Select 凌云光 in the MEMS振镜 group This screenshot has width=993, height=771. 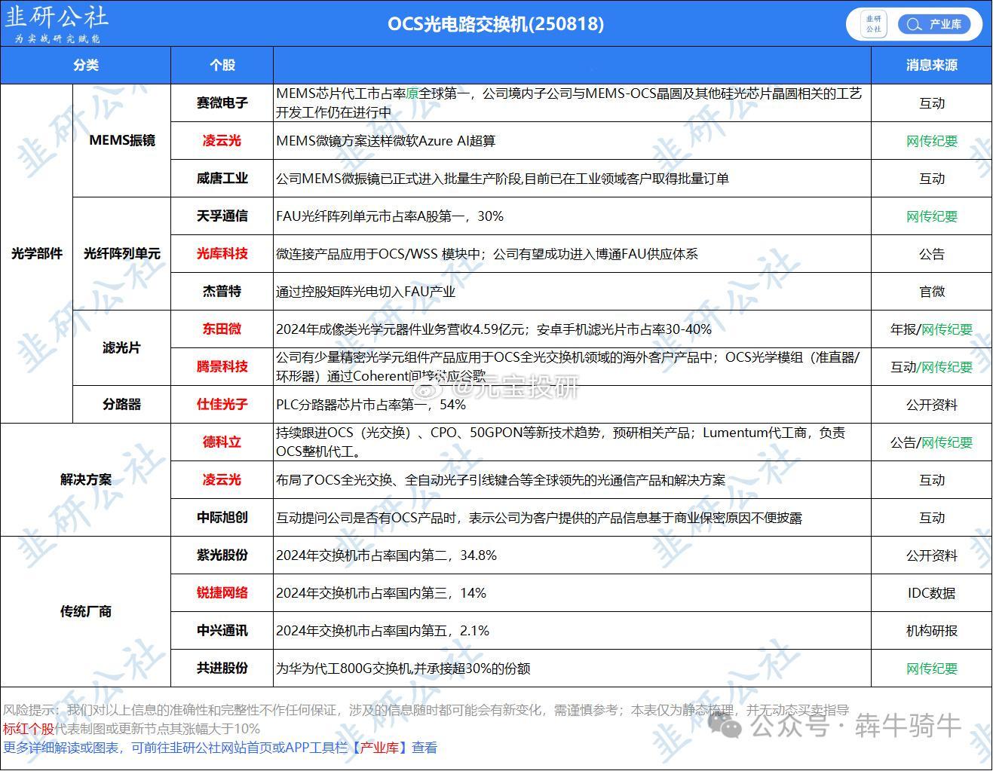222,140
